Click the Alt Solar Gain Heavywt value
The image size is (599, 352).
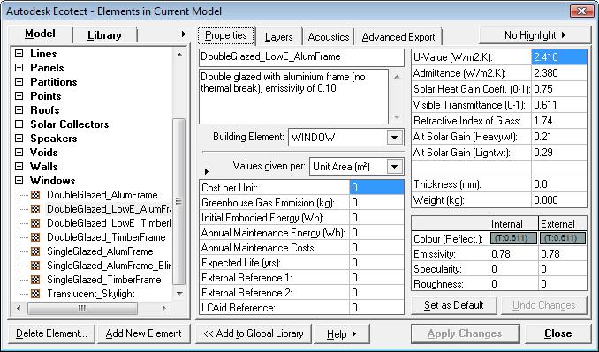pyautogui.click(x=559, y=137)
